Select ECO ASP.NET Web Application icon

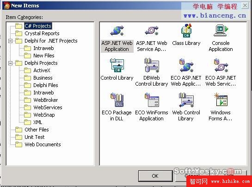[186, 65]
